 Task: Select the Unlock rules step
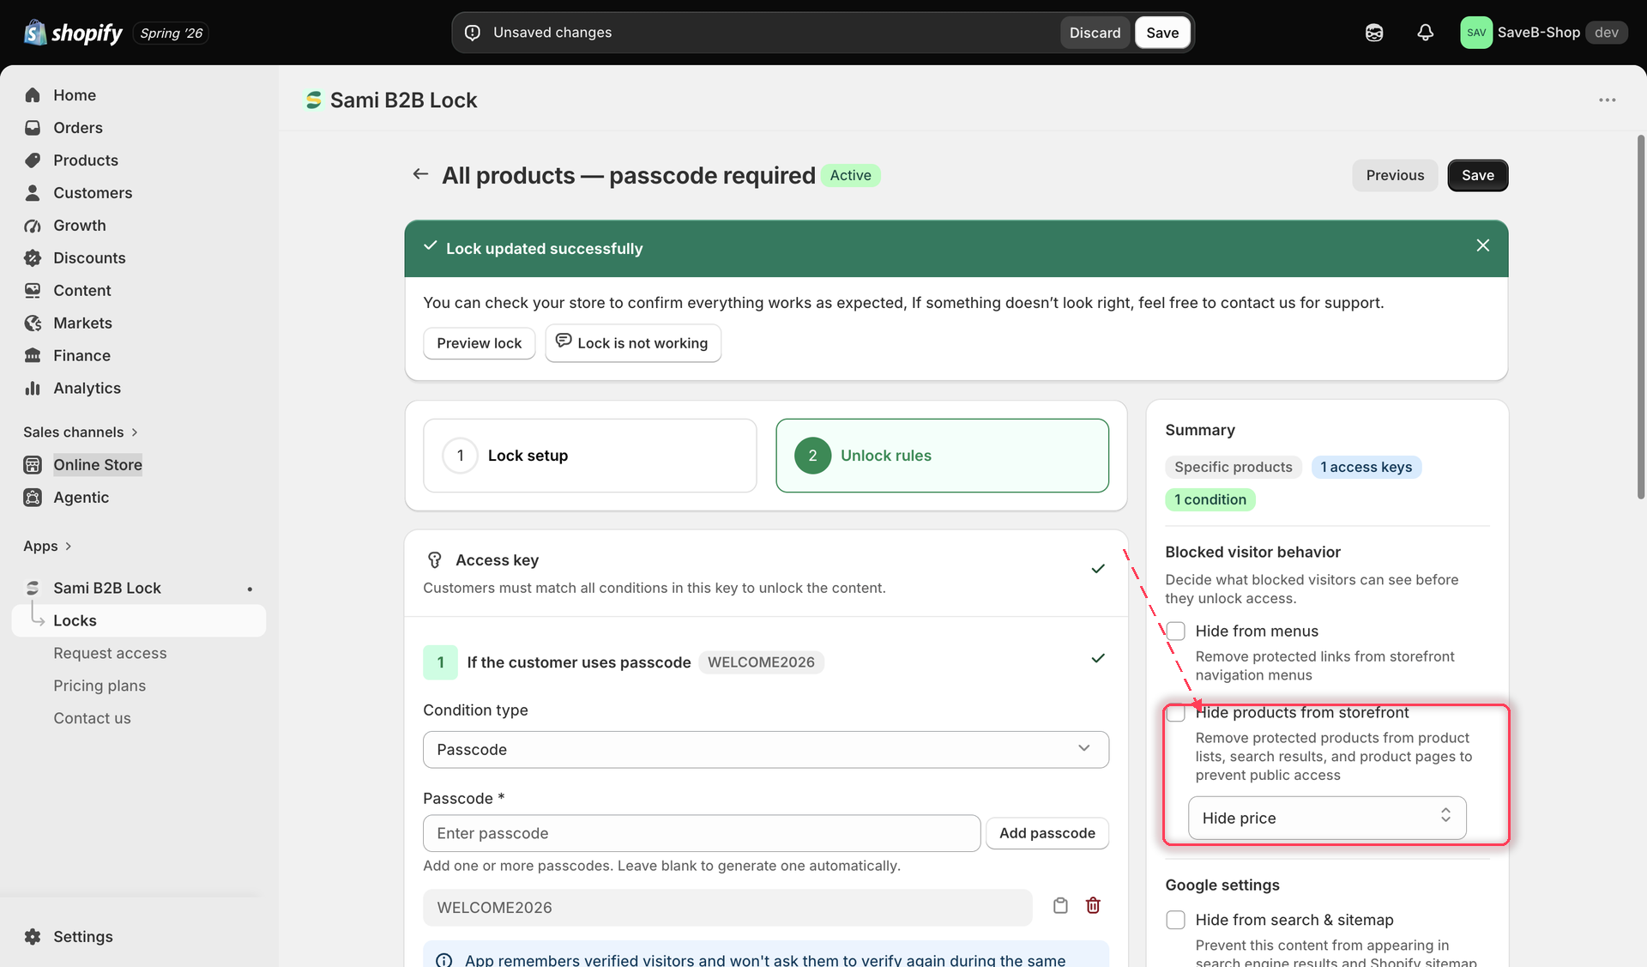[942, 456]
